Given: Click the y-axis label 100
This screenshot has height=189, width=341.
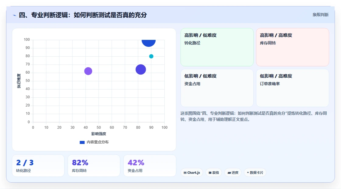Looking at the screenshot, I should point(27,40).
